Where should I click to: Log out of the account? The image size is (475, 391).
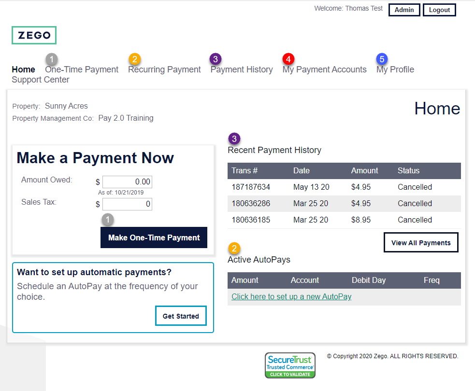(439, 10)
